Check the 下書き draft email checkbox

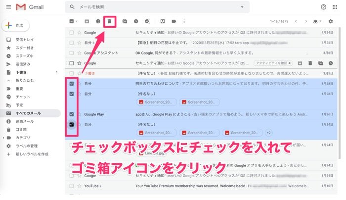click(72, 73)
